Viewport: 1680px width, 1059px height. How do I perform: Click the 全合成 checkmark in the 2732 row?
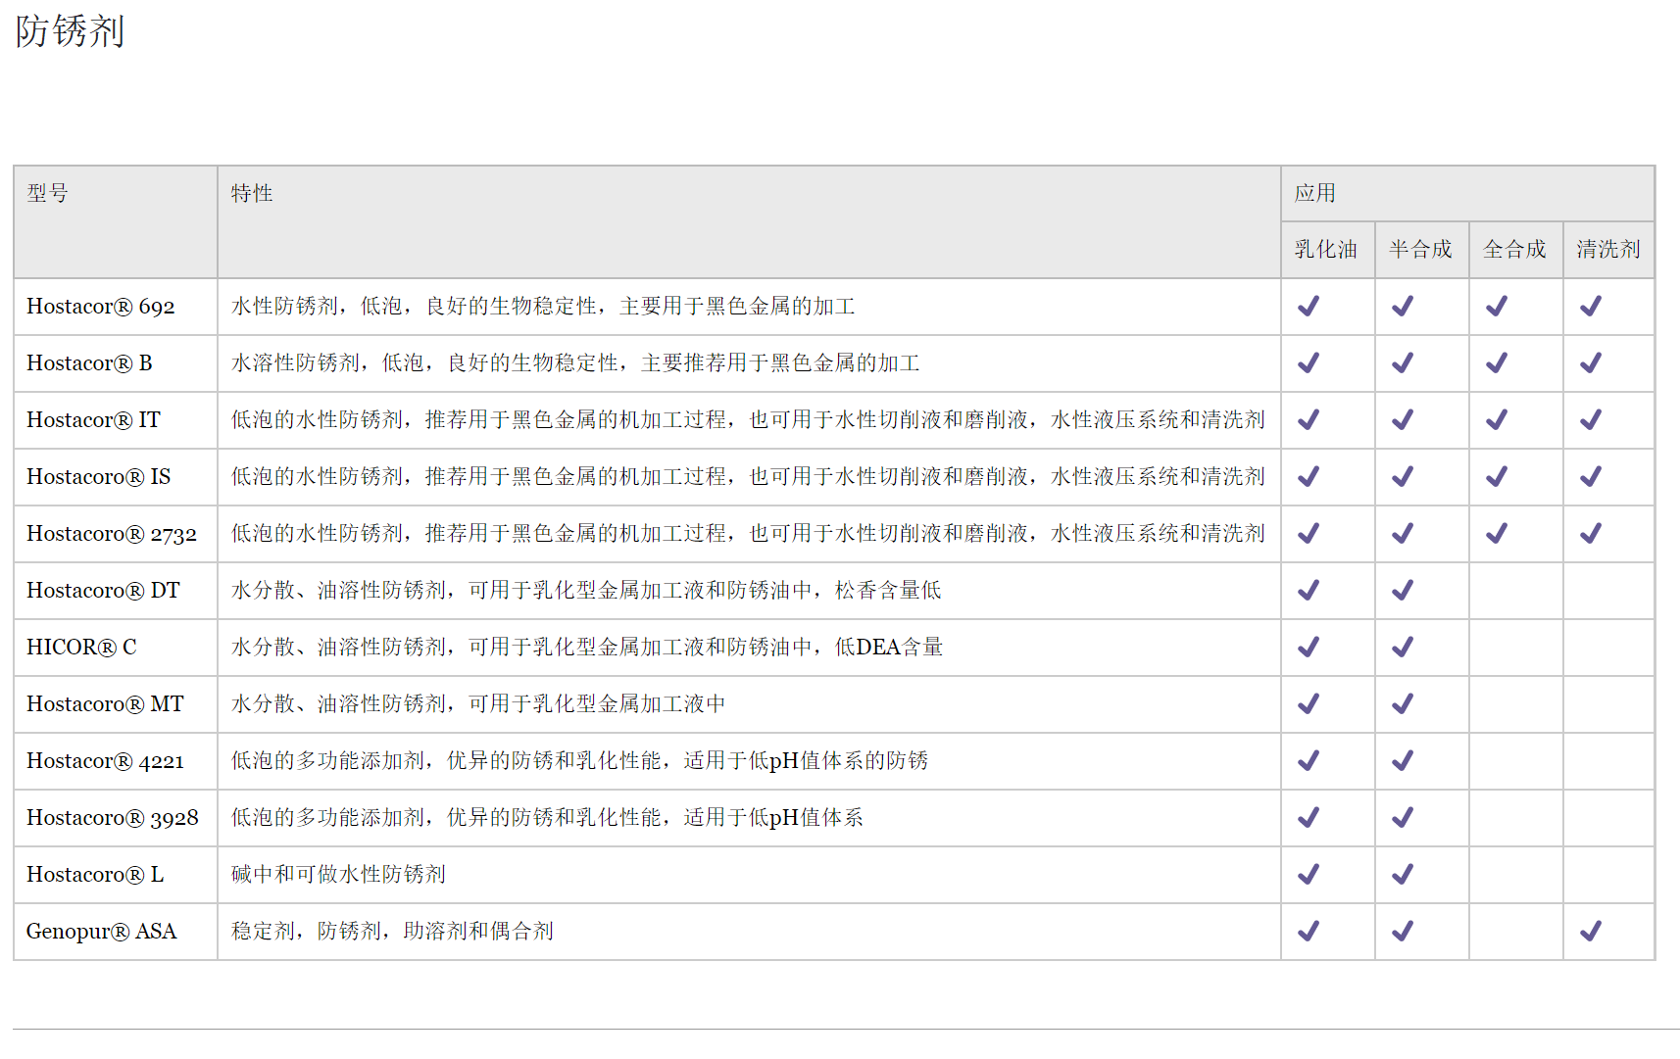coord(1496,534)
